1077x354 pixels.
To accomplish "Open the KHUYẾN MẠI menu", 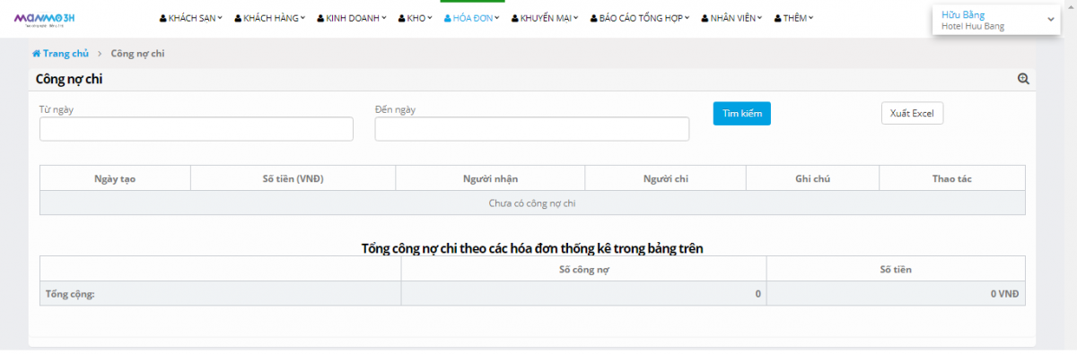I will pyautogui.click(x=544, y=18).
